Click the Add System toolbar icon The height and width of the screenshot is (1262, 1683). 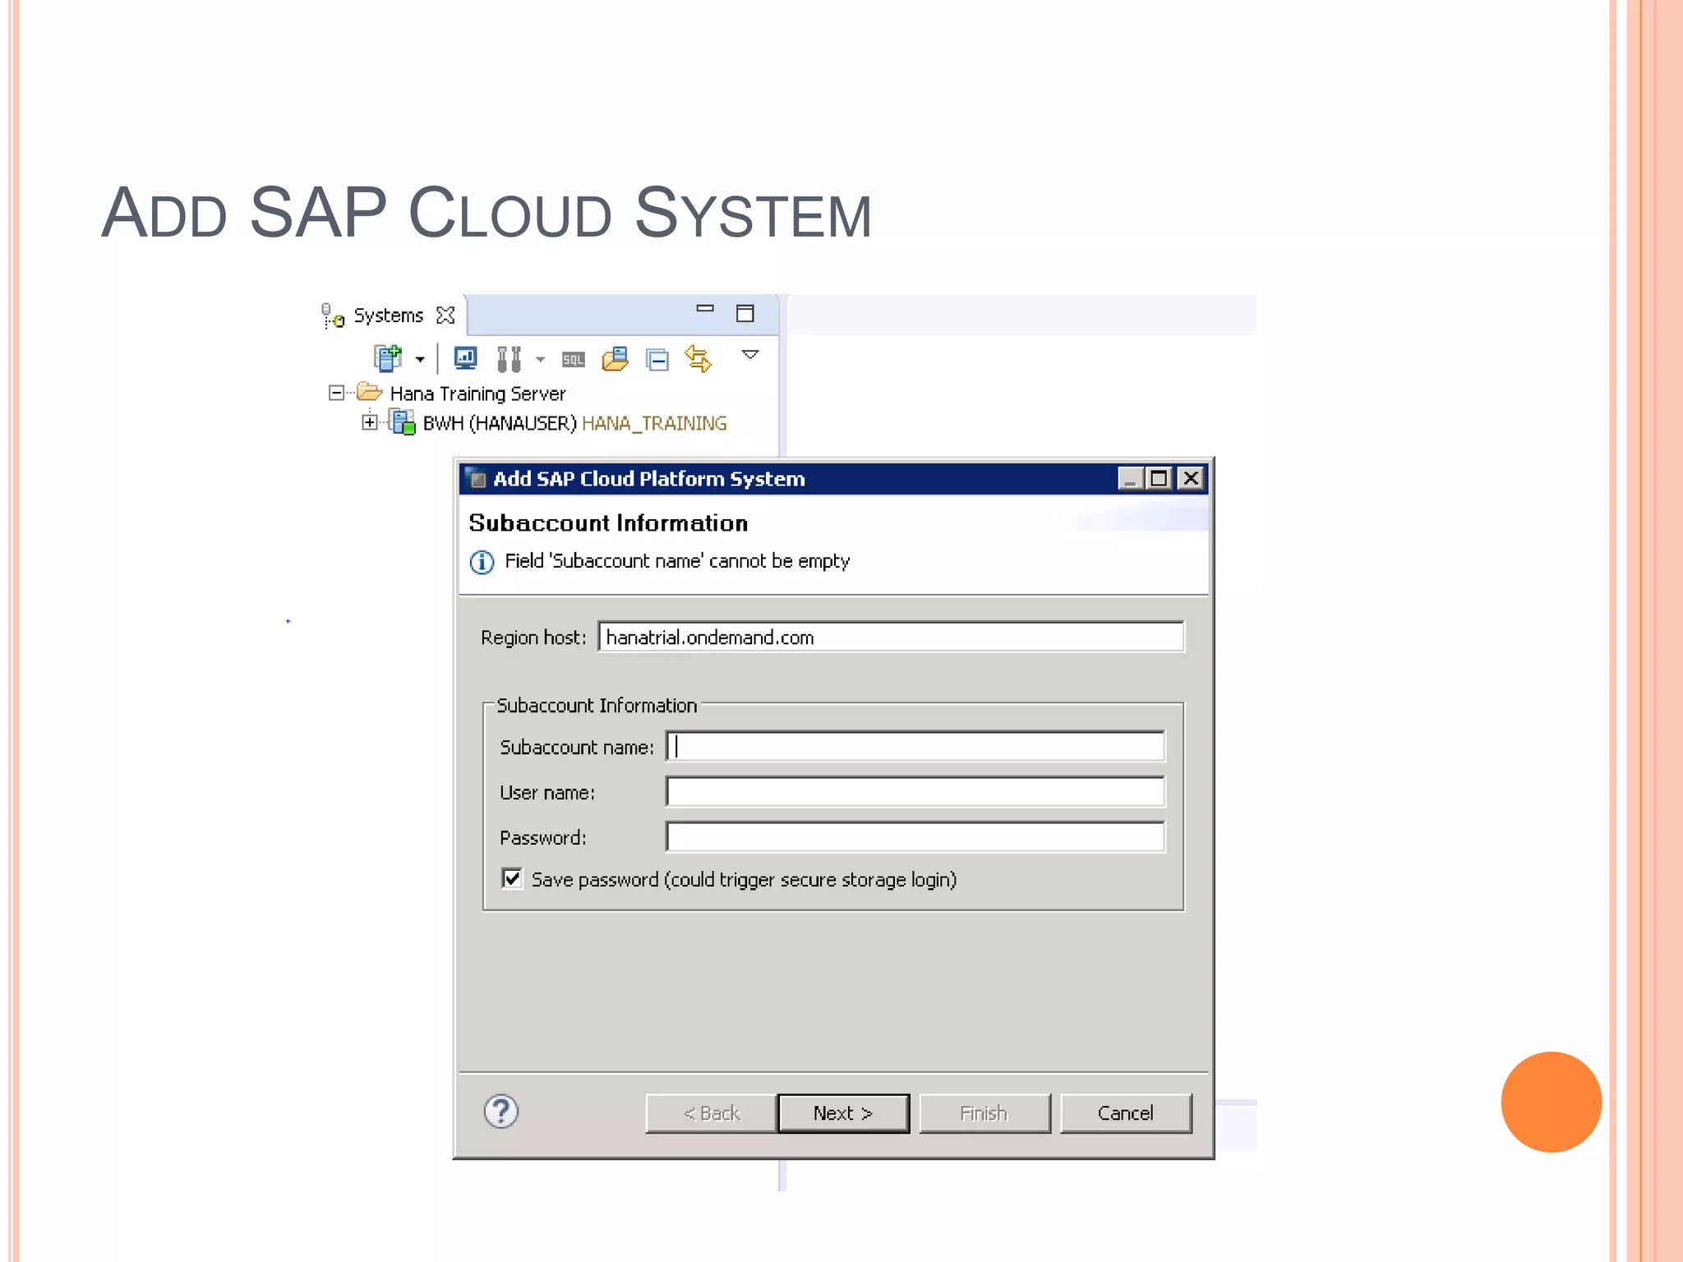[x=388, y=358]
